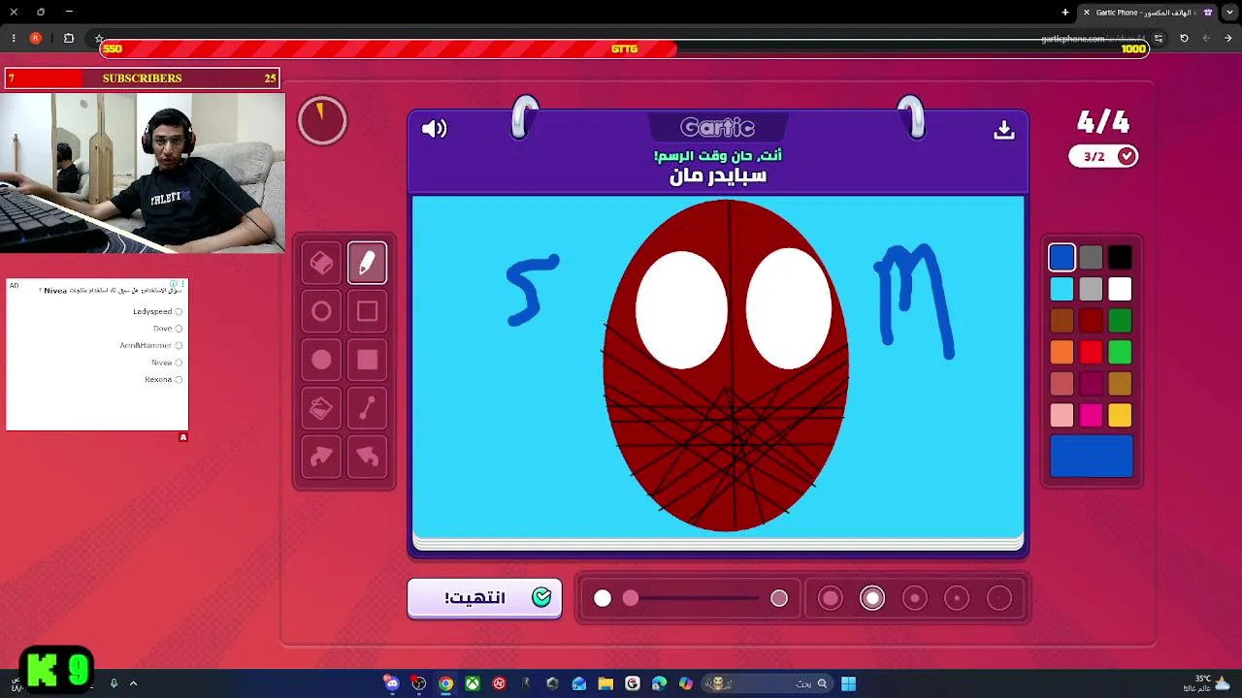Choose the largest brush size dot
This screenshot has width=1242, height=698.
click(x=831, y=598)
